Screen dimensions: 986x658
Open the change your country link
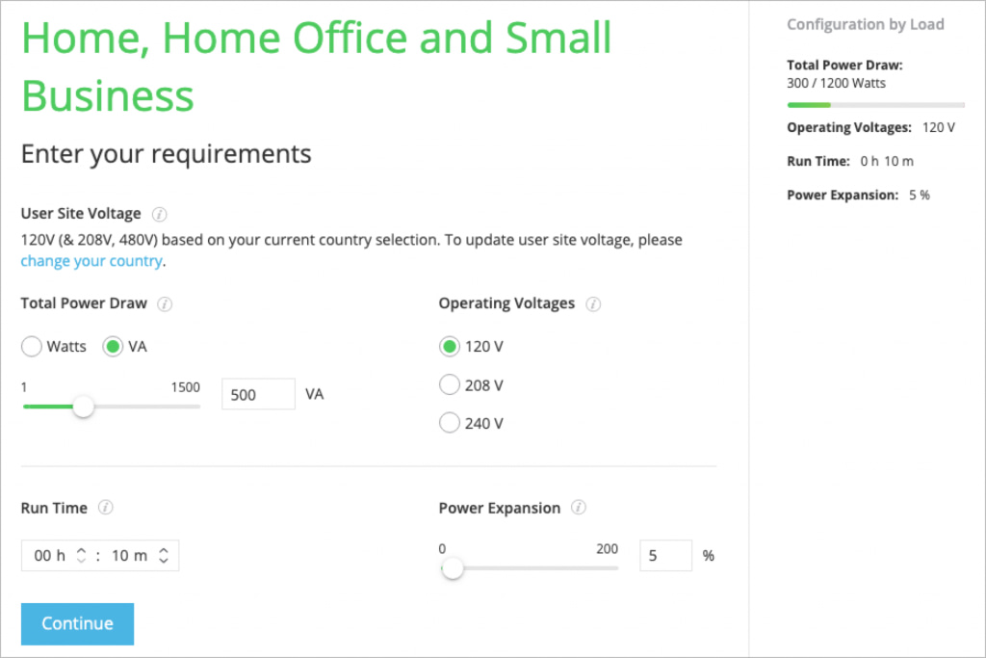(x=91, y=261)
